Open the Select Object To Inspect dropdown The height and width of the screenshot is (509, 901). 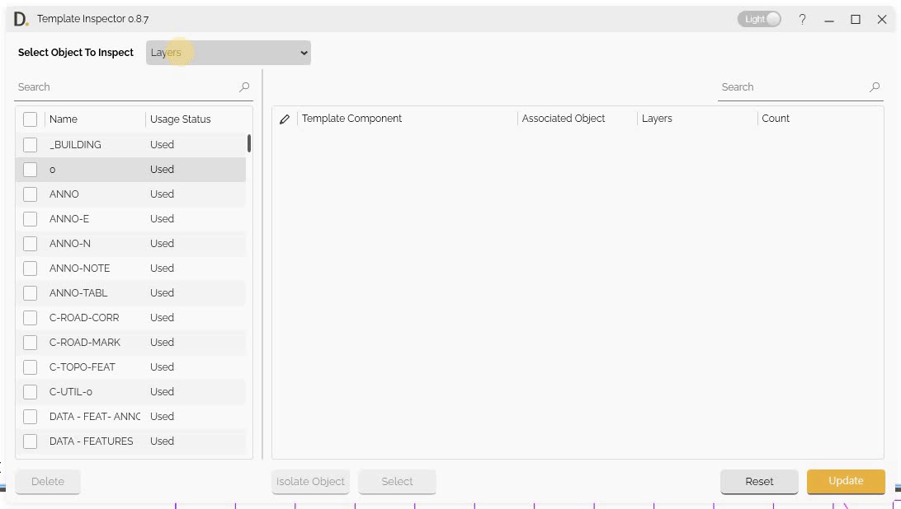pos(229,53)
